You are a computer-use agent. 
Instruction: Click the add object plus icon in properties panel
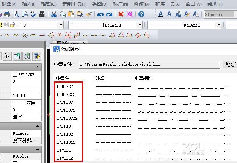click(x=17, y=56)
